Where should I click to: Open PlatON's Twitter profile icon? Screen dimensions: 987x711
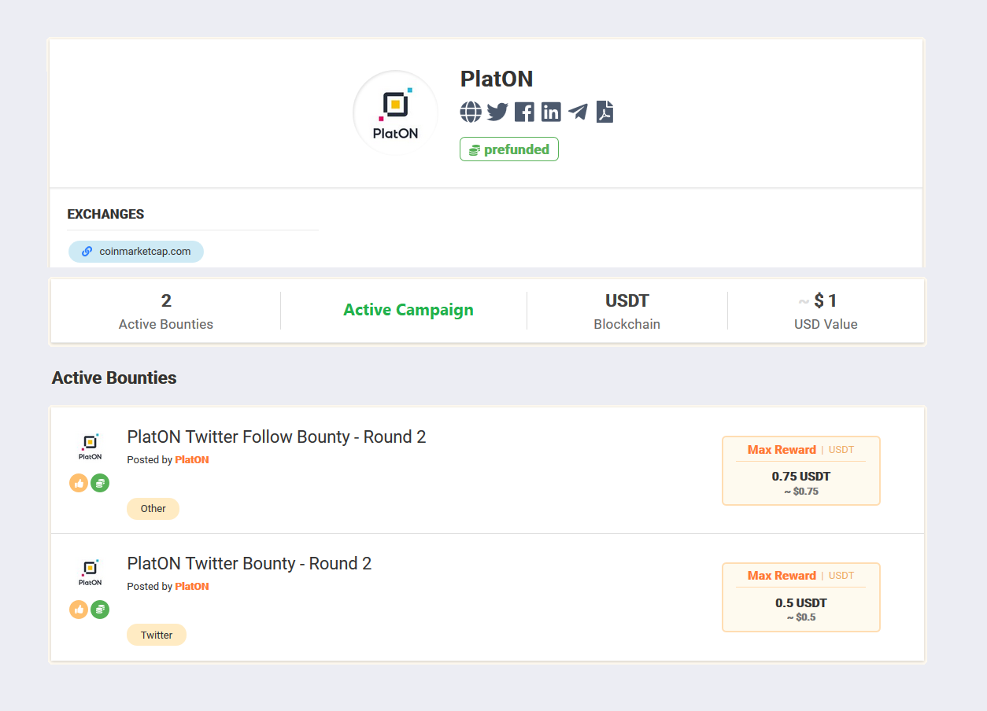(x=497, y=112)
